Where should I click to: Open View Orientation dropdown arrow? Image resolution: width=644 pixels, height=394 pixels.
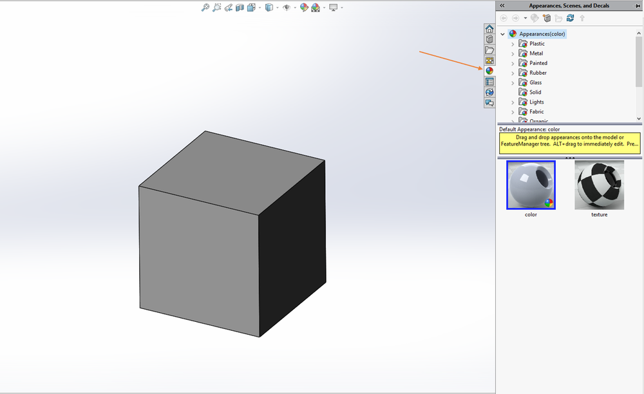[260, 8]
